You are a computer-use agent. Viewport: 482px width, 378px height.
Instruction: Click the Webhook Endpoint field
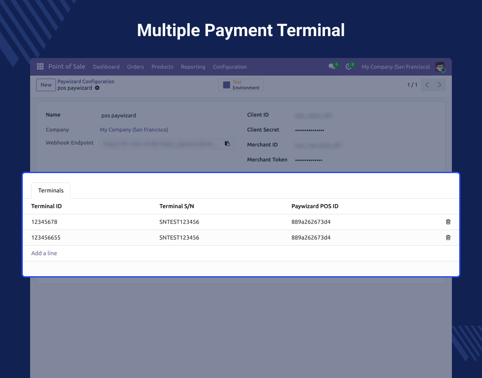tap(167, 143)
